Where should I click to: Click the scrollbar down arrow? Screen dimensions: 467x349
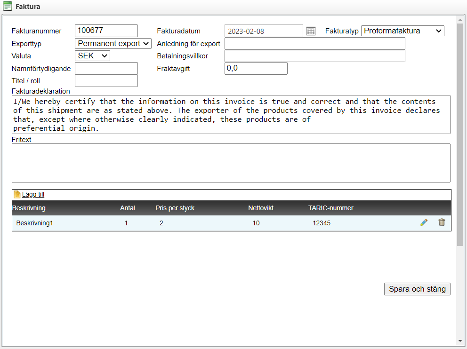(460, 341)
